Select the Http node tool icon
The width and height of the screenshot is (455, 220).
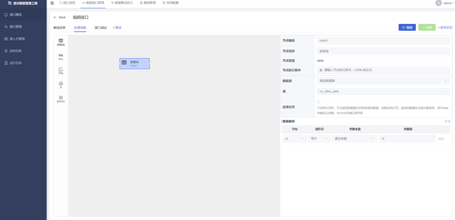pos(61,71)
